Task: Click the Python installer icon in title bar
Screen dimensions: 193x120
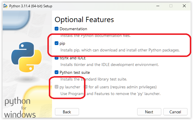Action: [x=5, y=6]
